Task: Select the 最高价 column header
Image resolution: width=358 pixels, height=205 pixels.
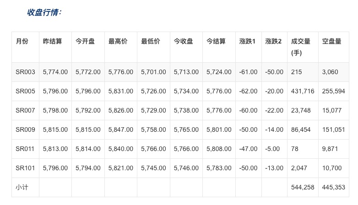Action: pyautogui.click(x=118, y=42)
